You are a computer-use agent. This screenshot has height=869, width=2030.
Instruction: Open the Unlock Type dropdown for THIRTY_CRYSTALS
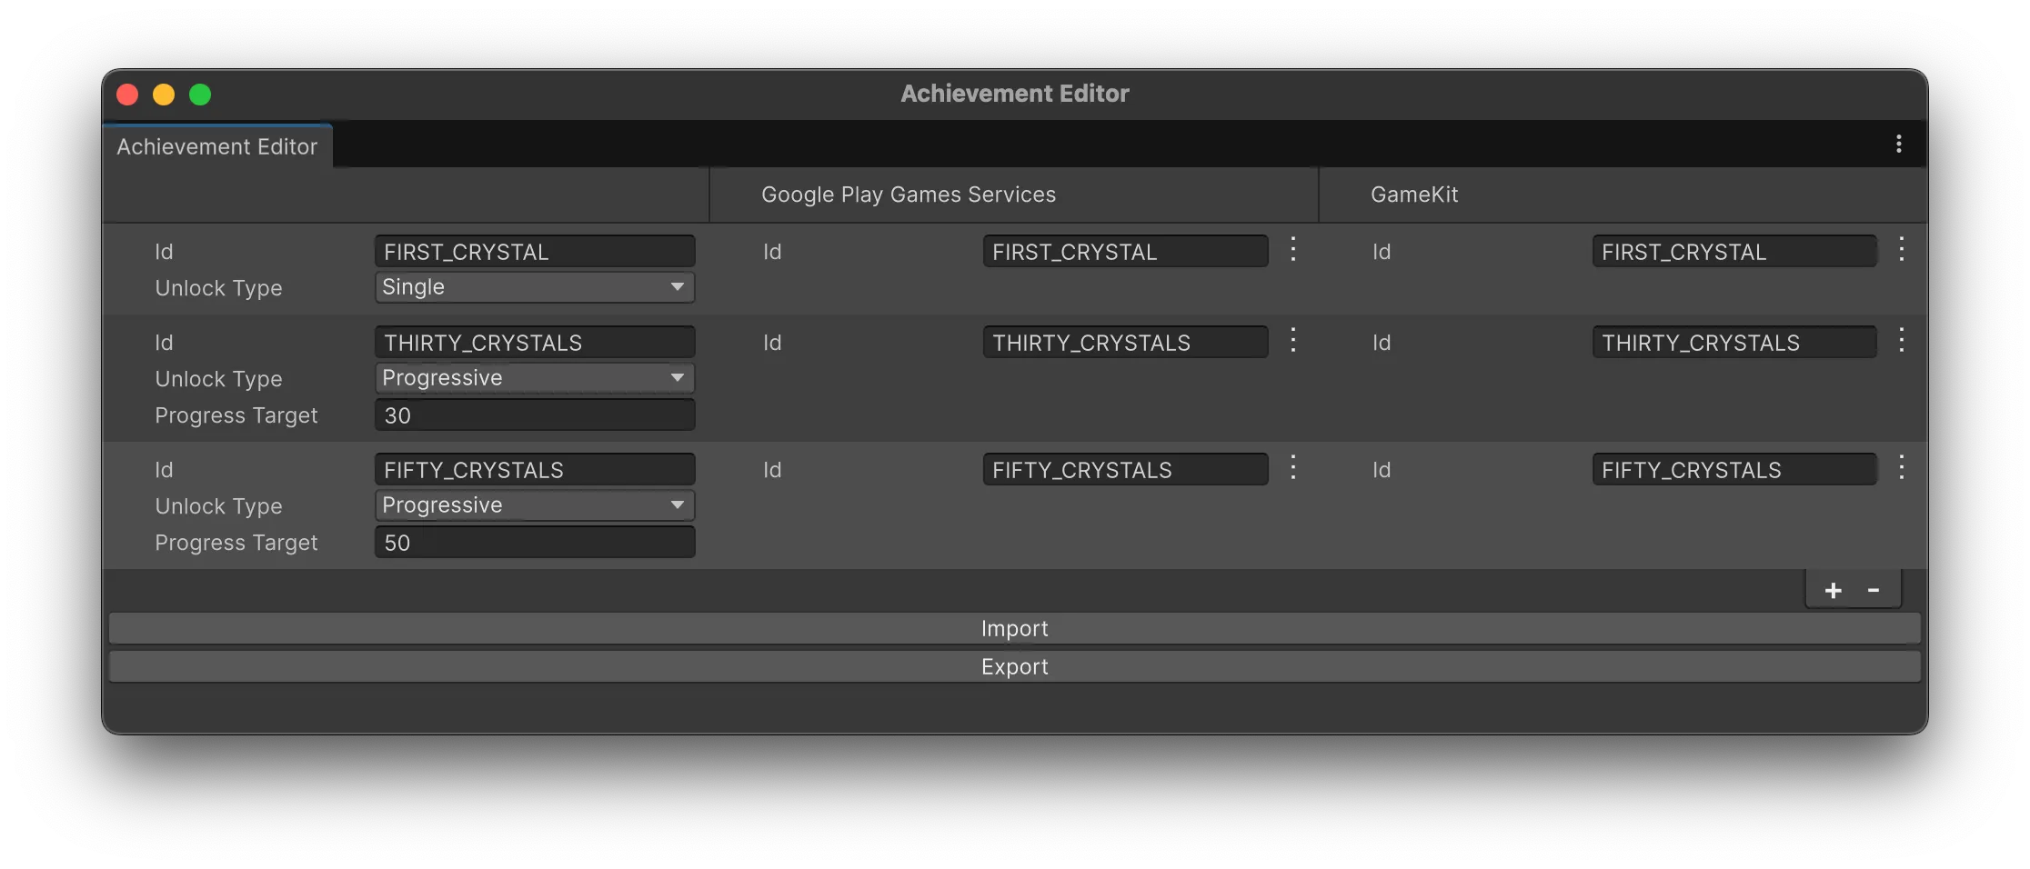(534, 377)
